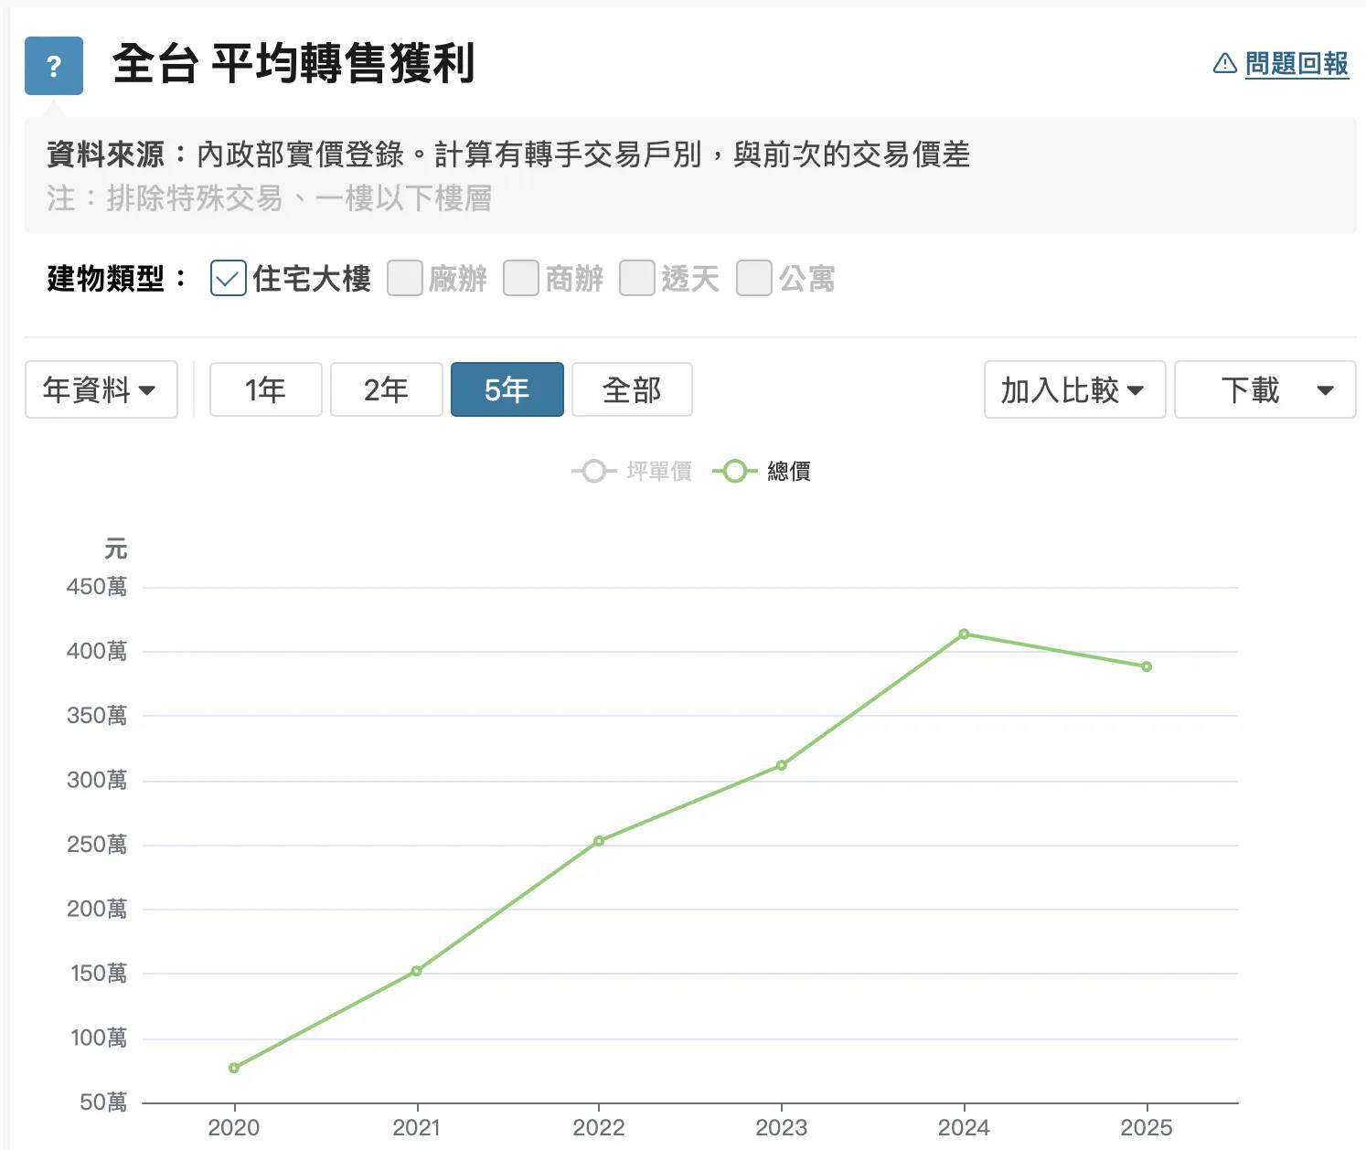The image size is (1366, 1150).
Task: Expand the 年資料 dropdown
Action: [x=101, y=389]
